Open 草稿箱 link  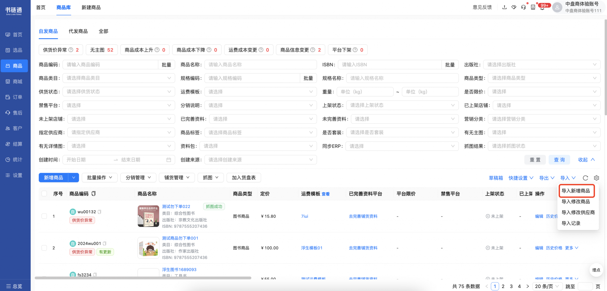tap(496, 178)
